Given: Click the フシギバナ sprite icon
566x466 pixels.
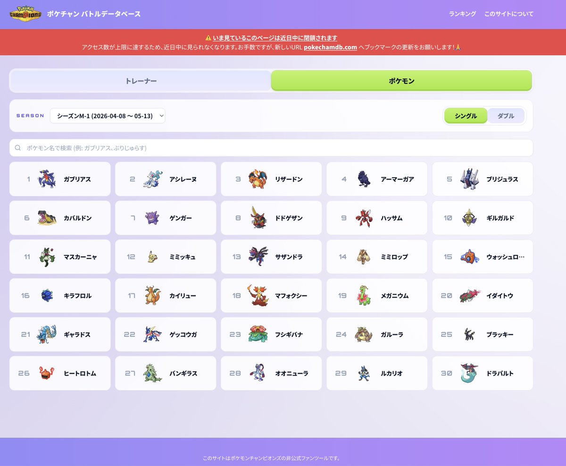Looking at the screenshot, I should coord(258,335).
